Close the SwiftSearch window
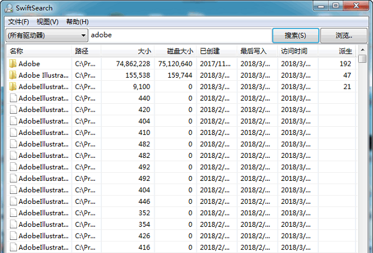Viewport: 373px width, 253px height. click(356, 6)
